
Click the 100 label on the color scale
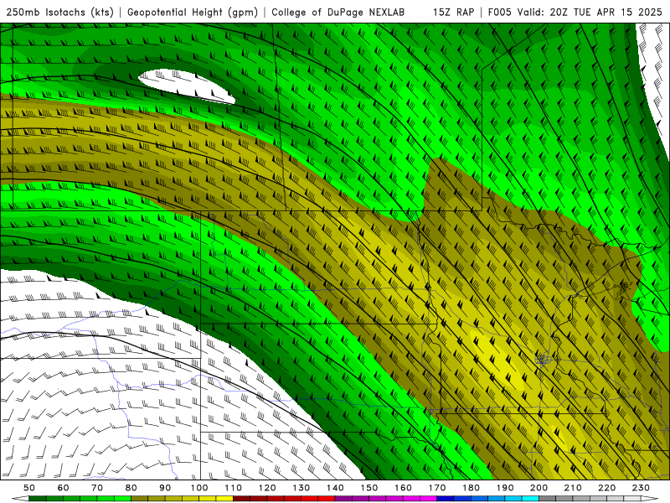point(199,488)
